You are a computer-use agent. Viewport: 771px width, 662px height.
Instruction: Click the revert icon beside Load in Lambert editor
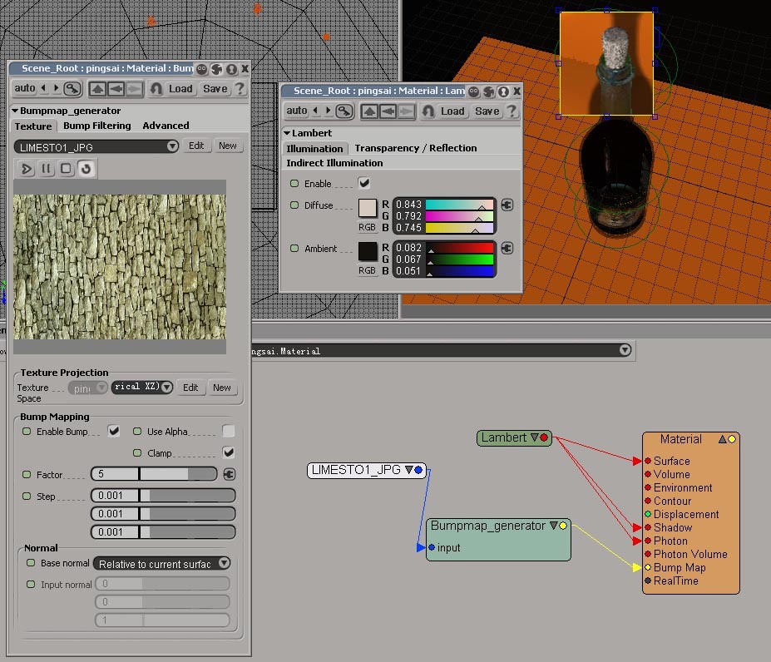428,111
